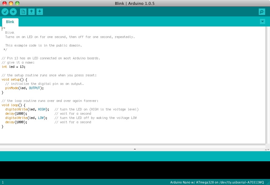Viewport: 270px width, 185px height.
Task: Click the yellow minimize window button
Action: click(11, 3)
